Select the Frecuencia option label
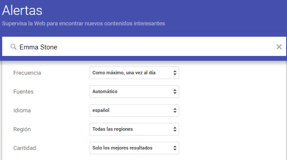The image size is (287, 160). (x=27, y=73)
